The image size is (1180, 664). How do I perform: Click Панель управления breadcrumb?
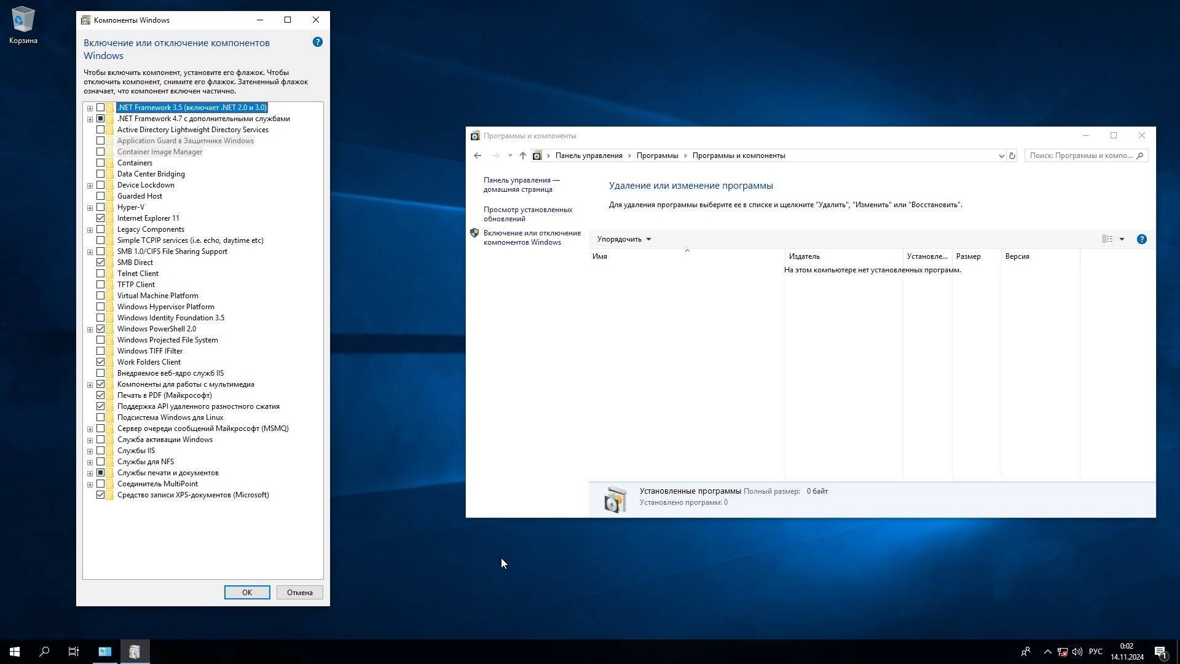pos(589,156)
